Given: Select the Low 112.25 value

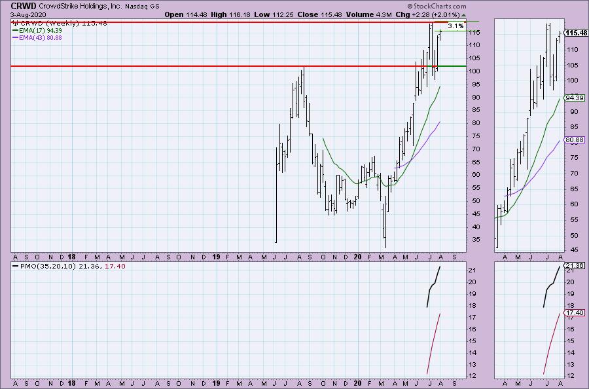Looking at the screenshot, I should tap(274, 14).
